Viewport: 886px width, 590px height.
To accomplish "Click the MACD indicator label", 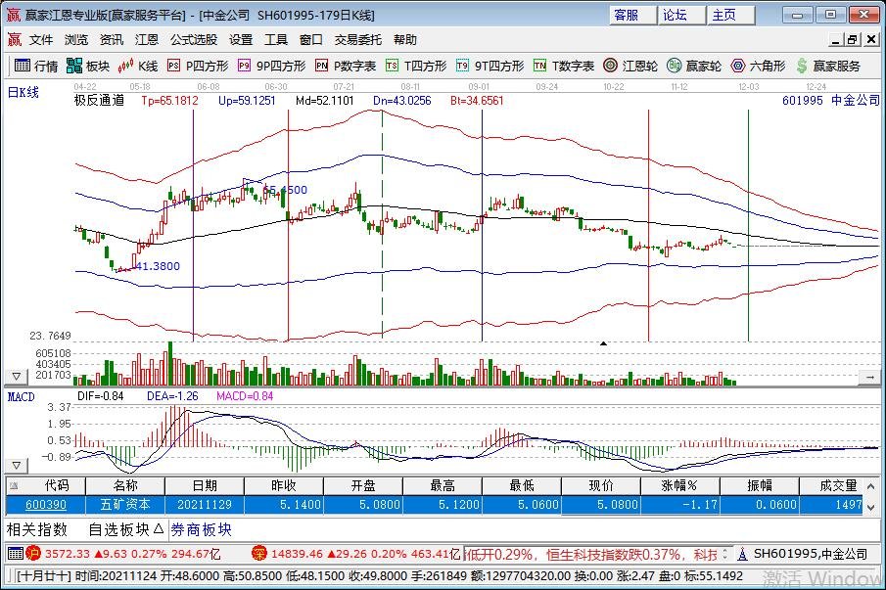I will tap(21, 397).
